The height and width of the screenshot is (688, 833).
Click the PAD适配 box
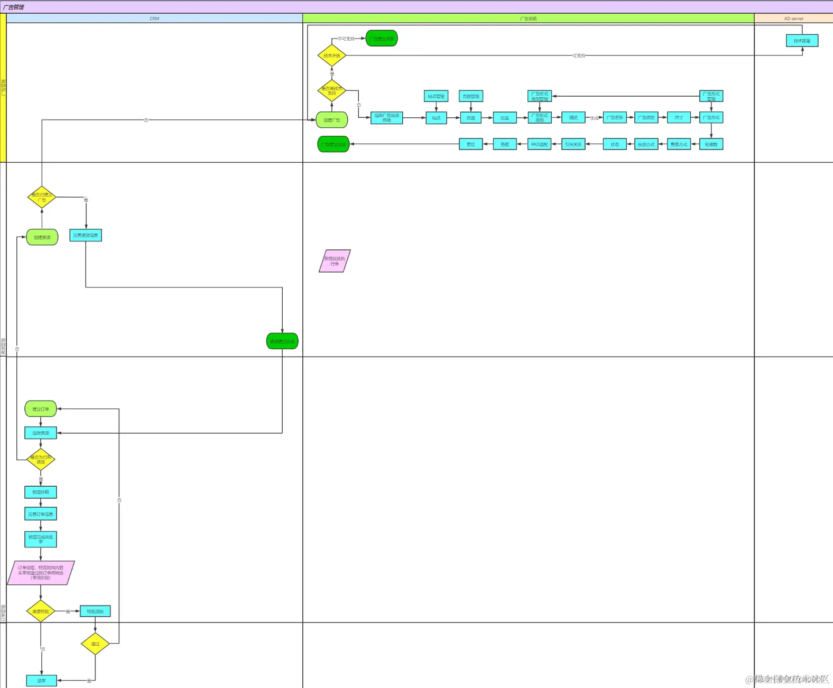(540, 144)
